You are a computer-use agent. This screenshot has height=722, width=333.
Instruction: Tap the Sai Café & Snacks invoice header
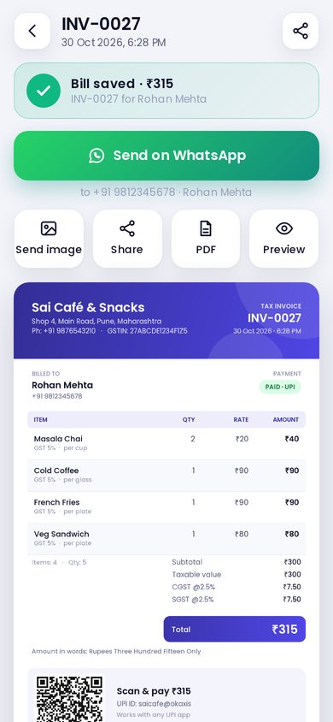click(166, 321)
